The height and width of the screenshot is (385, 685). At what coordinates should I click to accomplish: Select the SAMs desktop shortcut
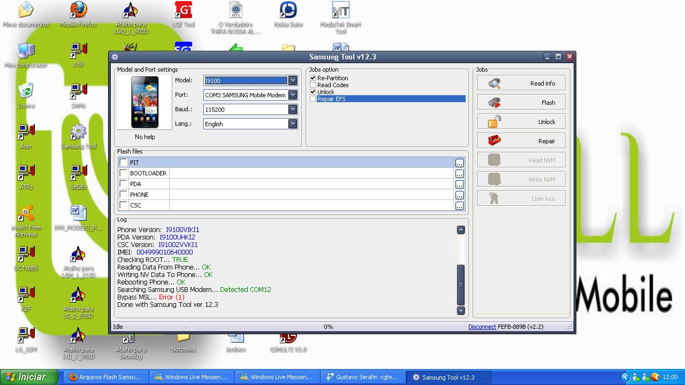point(79,96)
